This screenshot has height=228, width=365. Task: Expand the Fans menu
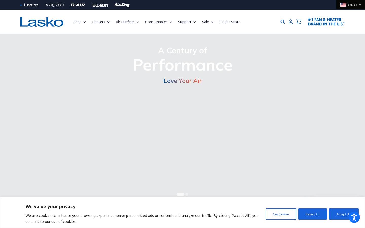coord(80,22)
